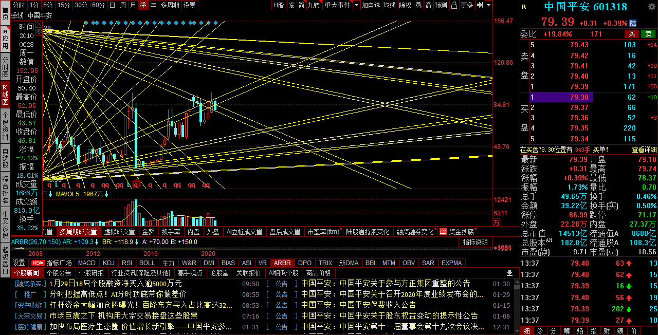The image size is (658, 335).
Task: Click the red-boxed q marker under the chart
Action: coord(136,184)
